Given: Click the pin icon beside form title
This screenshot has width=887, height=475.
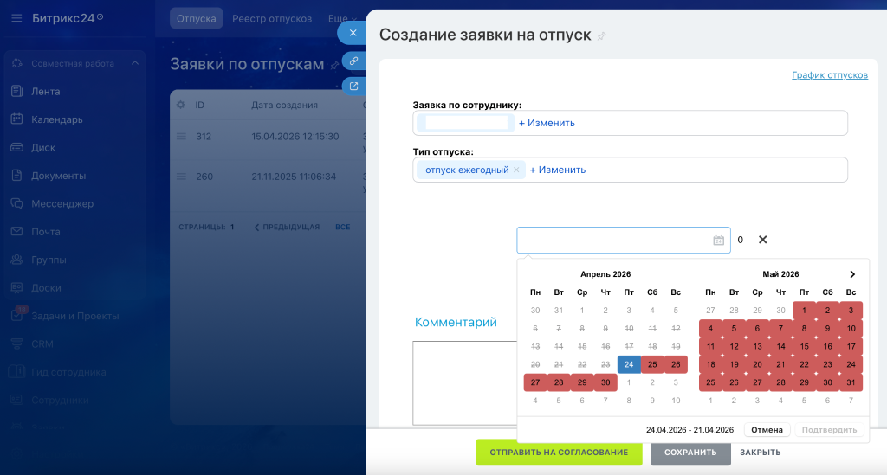Looking at the screenshot, I should pos(602,36).
